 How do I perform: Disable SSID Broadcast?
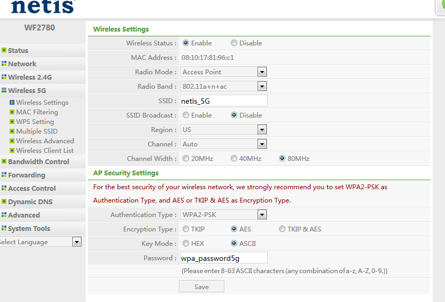click(x=234, y=115)
